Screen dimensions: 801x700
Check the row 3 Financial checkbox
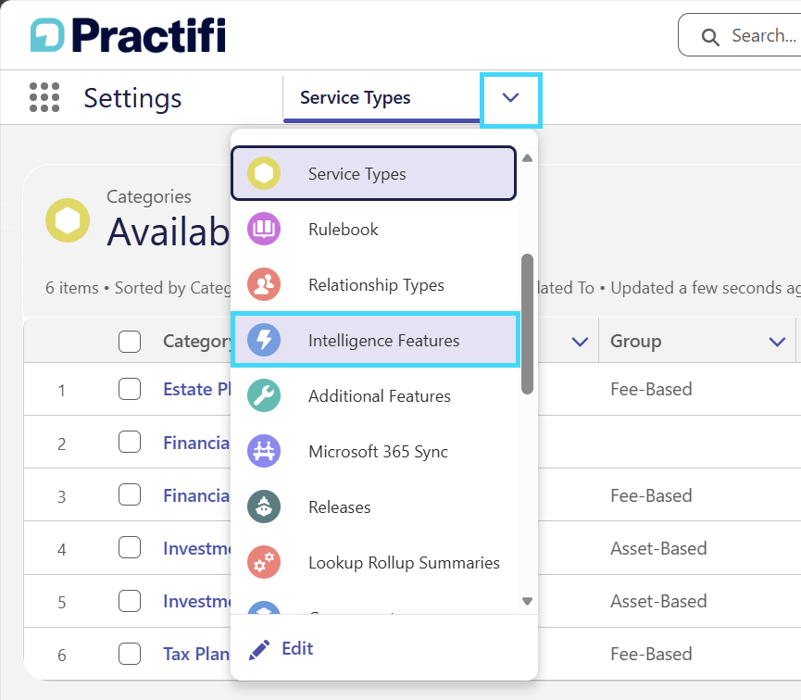130,494
